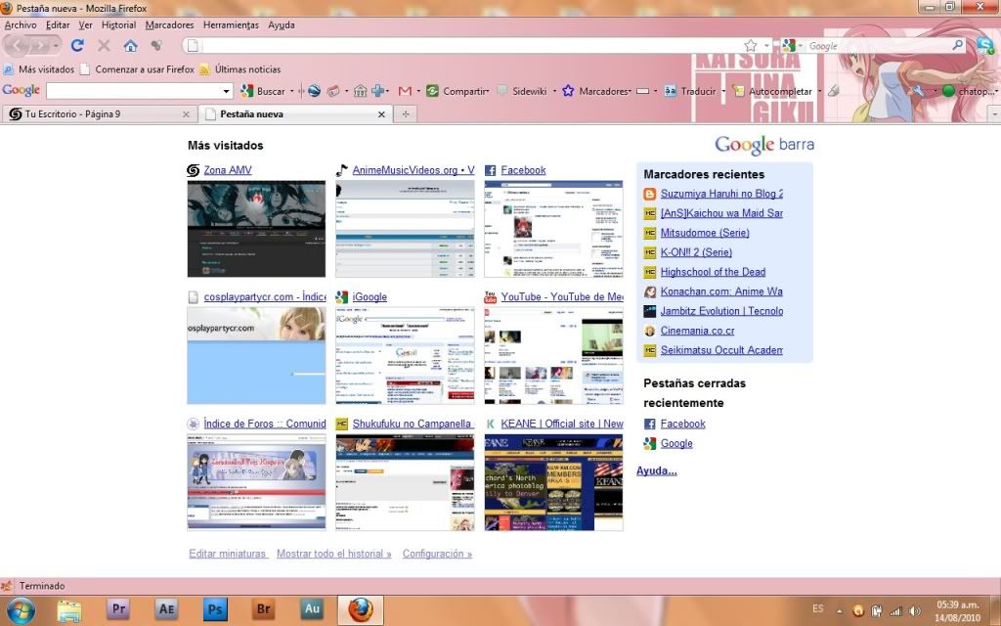Viewport: 1001px width, 626px height.
Task: Expand the Buscar button dropdown arrow
Action: 291,91
